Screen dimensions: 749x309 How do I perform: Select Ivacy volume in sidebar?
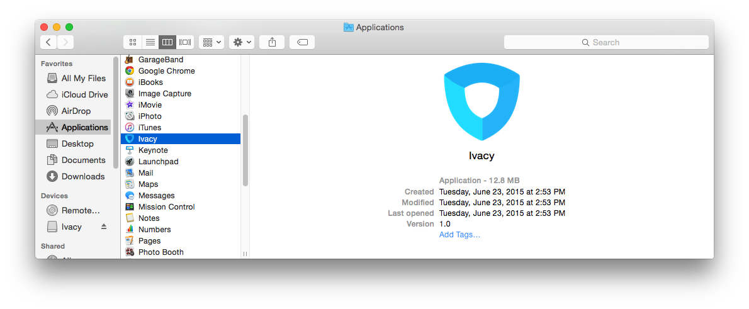[64, 227]
